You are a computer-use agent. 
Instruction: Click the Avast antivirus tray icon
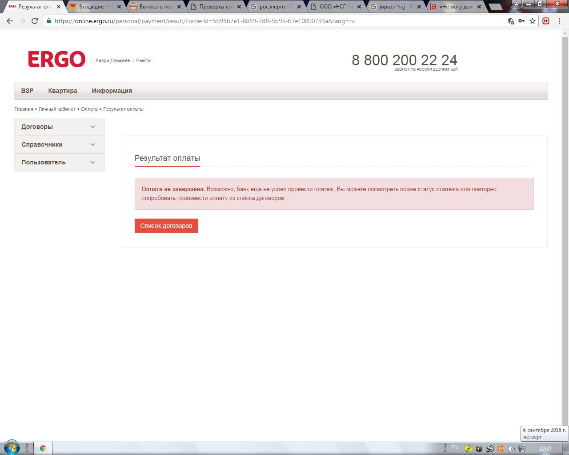[500, 449]
